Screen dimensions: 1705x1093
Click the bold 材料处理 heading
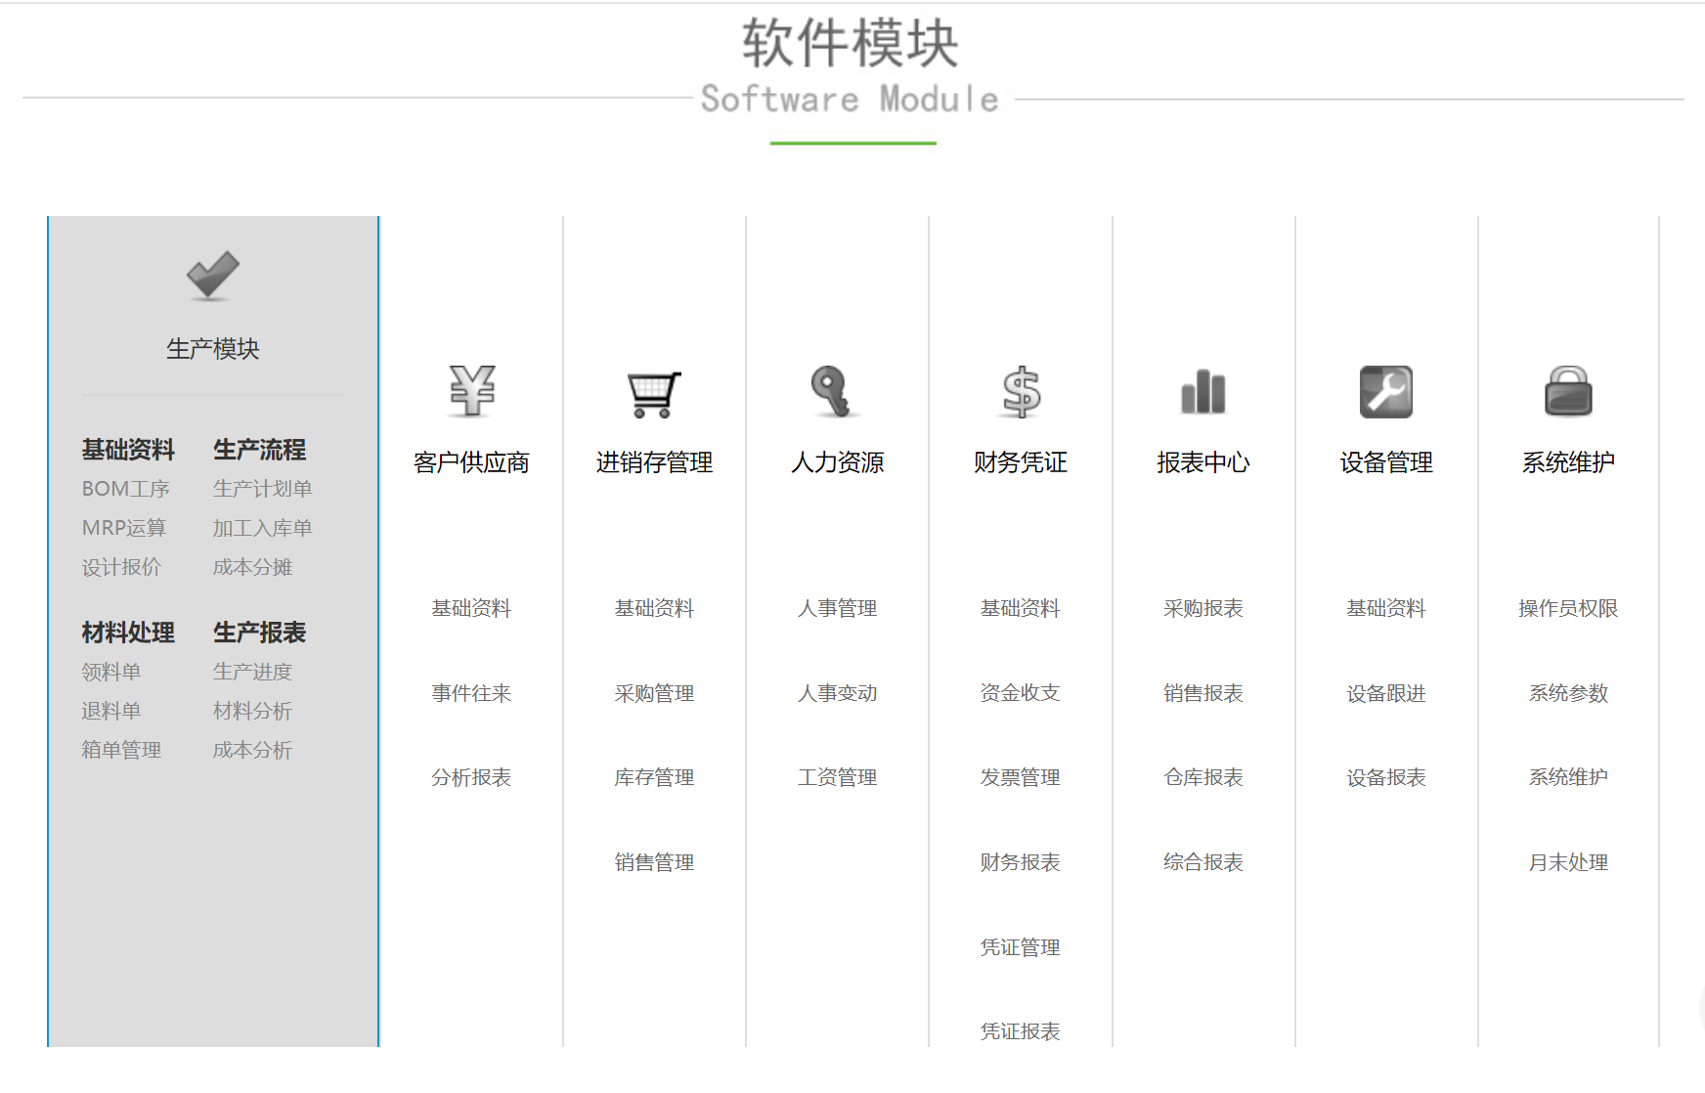pos(128,633)
